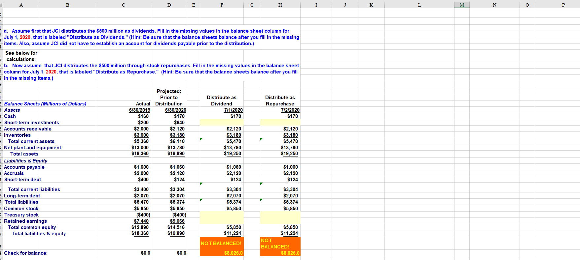Select the 'Actual' column label
Screen dimensions: 580x260
143,104
